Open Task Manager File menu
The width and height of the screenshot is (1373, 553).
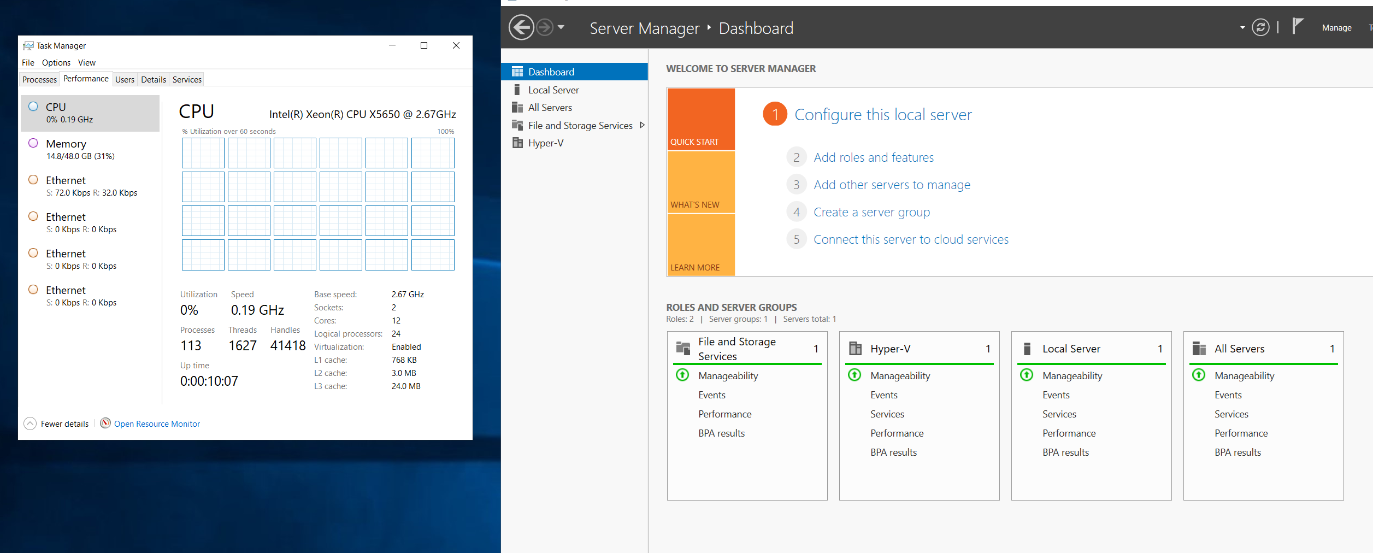pos(28,63)
